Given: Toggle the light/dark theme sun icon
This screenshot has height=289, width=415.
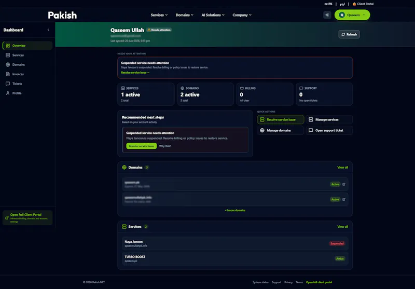Looking at the screenshot, I should pyautogui.click(x=327, y=15).
